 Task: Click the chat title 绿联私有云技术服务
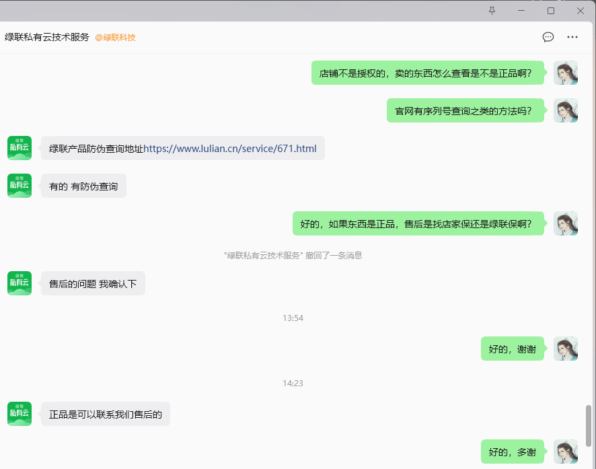(47, 37)
